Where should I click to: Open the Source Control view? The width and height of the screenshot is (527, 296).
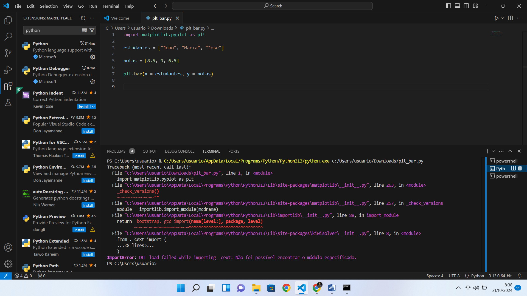[x=8, y=53]
